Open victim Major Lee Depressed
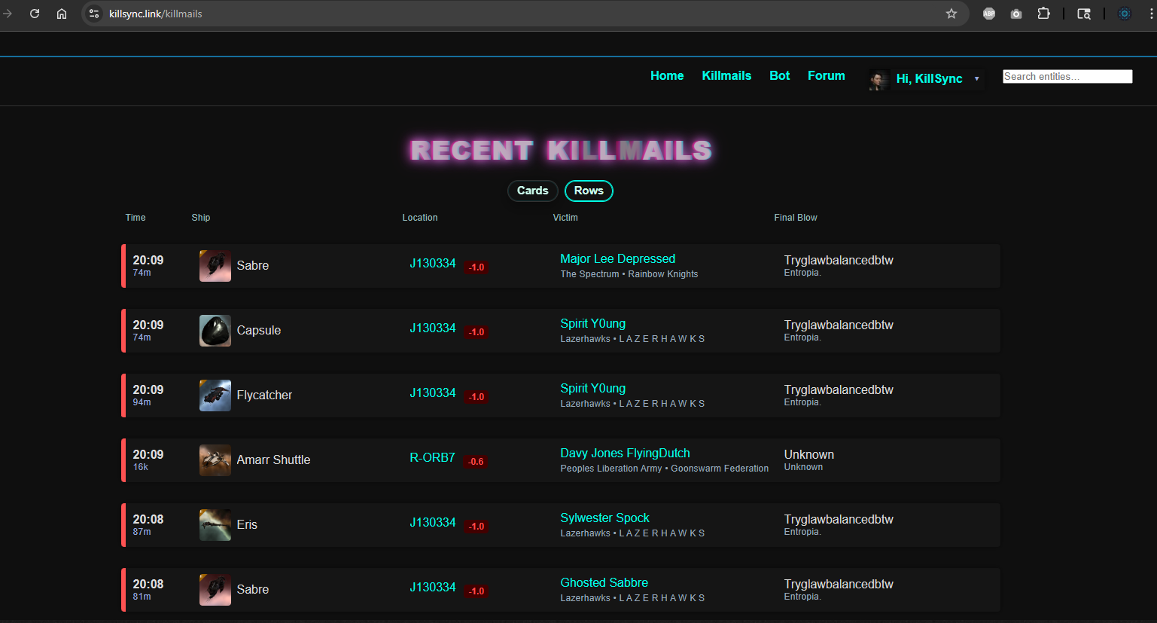This screenshot has width=1157, height=623. point(617,259)
